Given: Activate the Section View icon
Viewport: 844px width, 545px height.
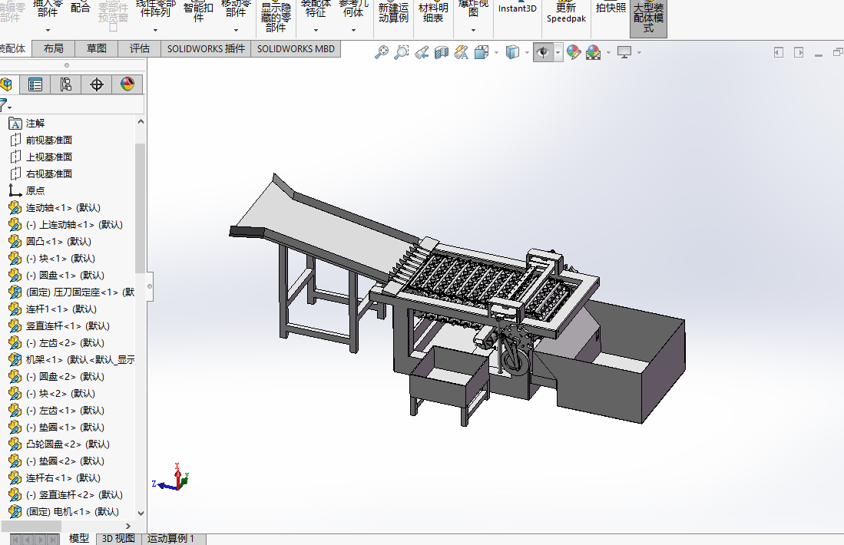Looking at the screenshot, I should tap(442, 52).
